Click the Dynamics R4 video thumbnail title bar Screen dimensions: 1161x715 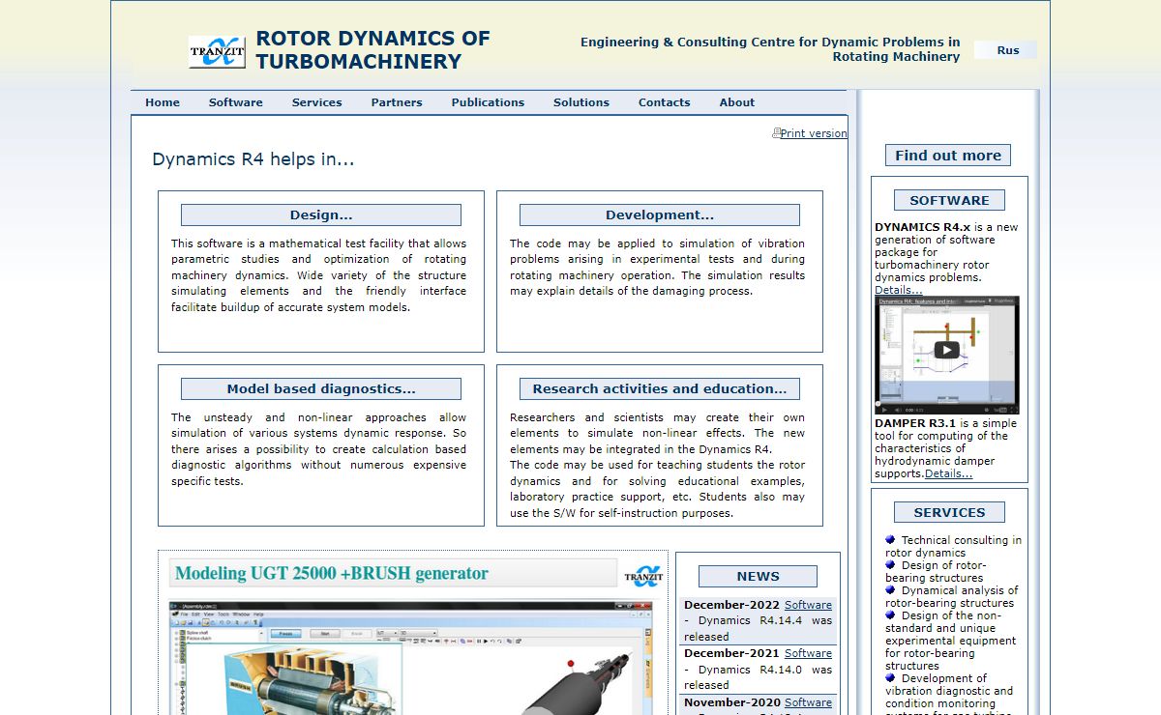pos(947,301)
